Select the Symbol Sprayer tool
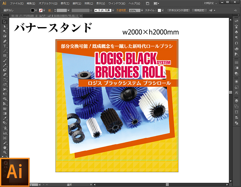This screenshot has width=241, height=187. (5, 128)
